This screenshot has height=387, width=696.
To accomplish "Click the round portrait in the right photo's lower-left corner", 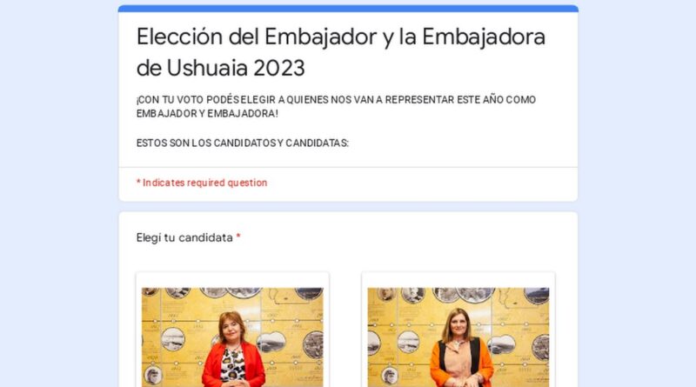I will (x=389, y=376).
